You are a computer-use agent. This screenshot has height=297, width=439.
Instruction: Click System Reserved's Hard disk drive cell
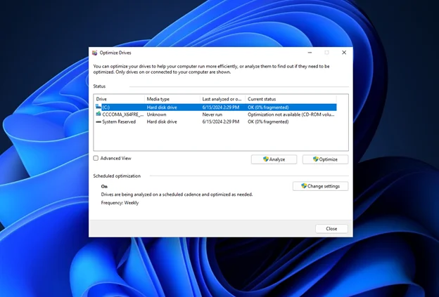point(162,121)
